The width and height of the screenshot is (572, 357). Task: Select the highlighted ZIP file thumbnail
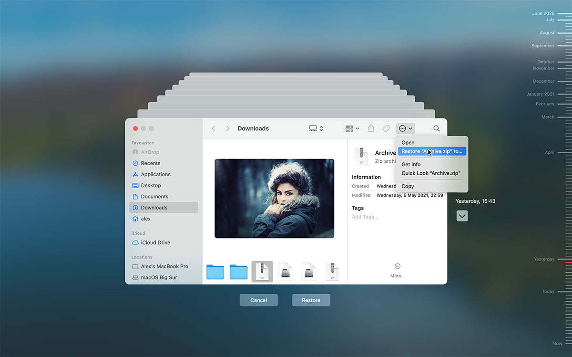point(262,272)
